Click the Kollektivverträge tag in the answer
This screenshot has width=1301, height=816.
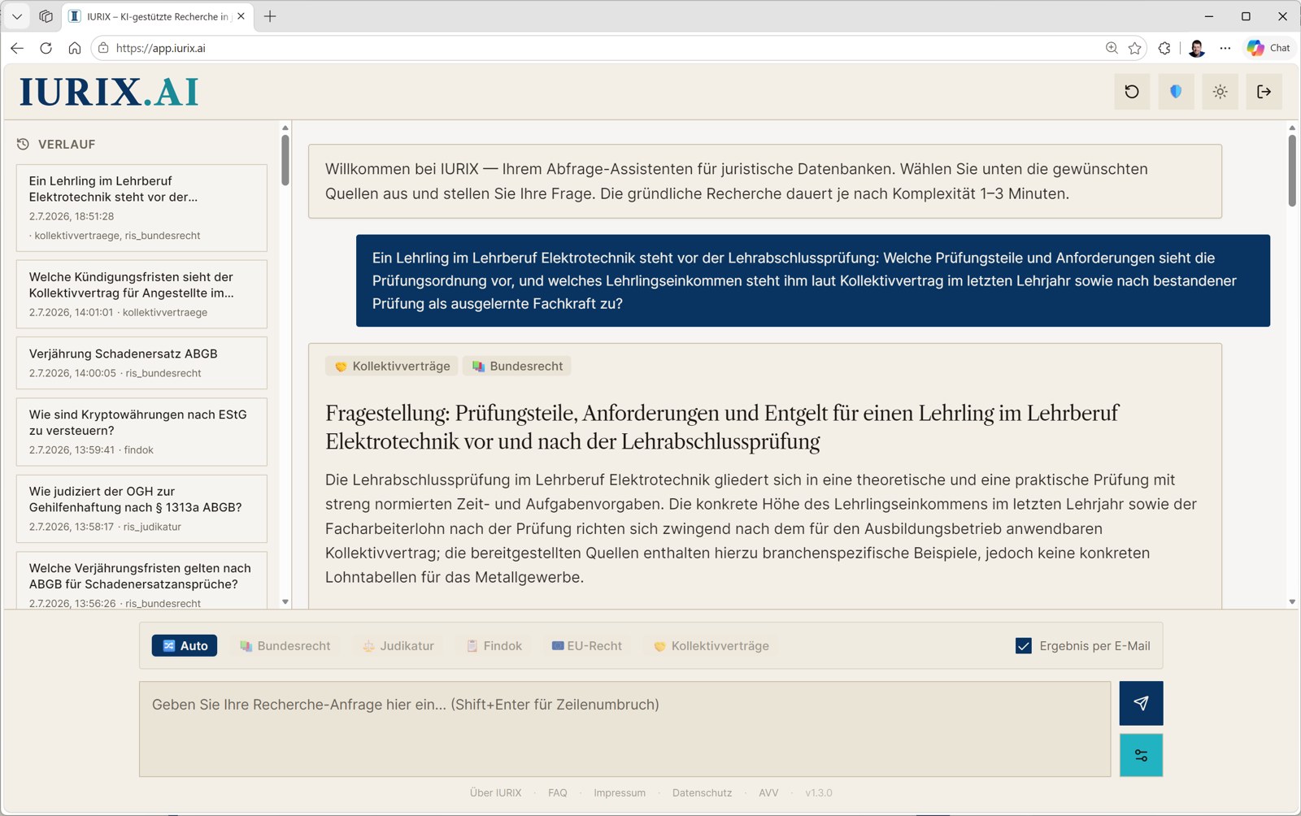point(392,367)
